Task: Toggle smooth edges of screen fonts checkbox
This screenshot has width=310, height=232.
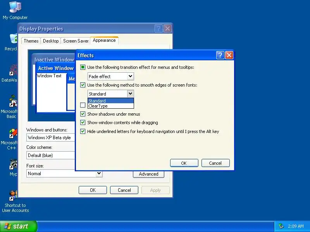Action: pos(83,85)
